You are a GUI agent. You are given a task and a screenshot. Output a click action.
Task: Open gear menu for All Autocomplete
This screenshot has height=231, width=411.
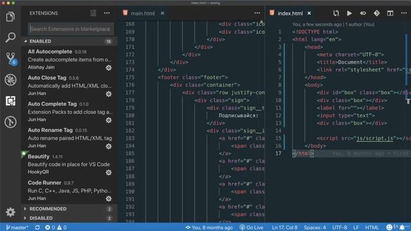pyautogui.click(x=109, y=68)
